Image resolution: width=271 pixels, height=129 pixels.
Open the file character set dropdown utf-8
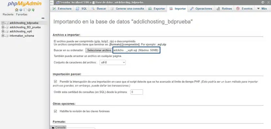pos(113,62)
